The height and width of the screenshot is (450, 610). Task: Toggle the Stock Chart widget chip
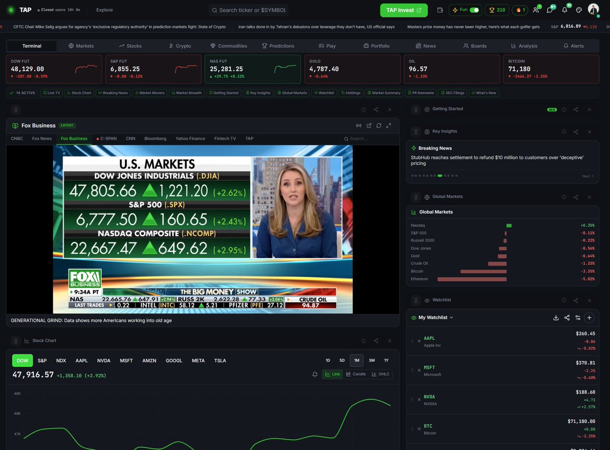coord(79,93)
